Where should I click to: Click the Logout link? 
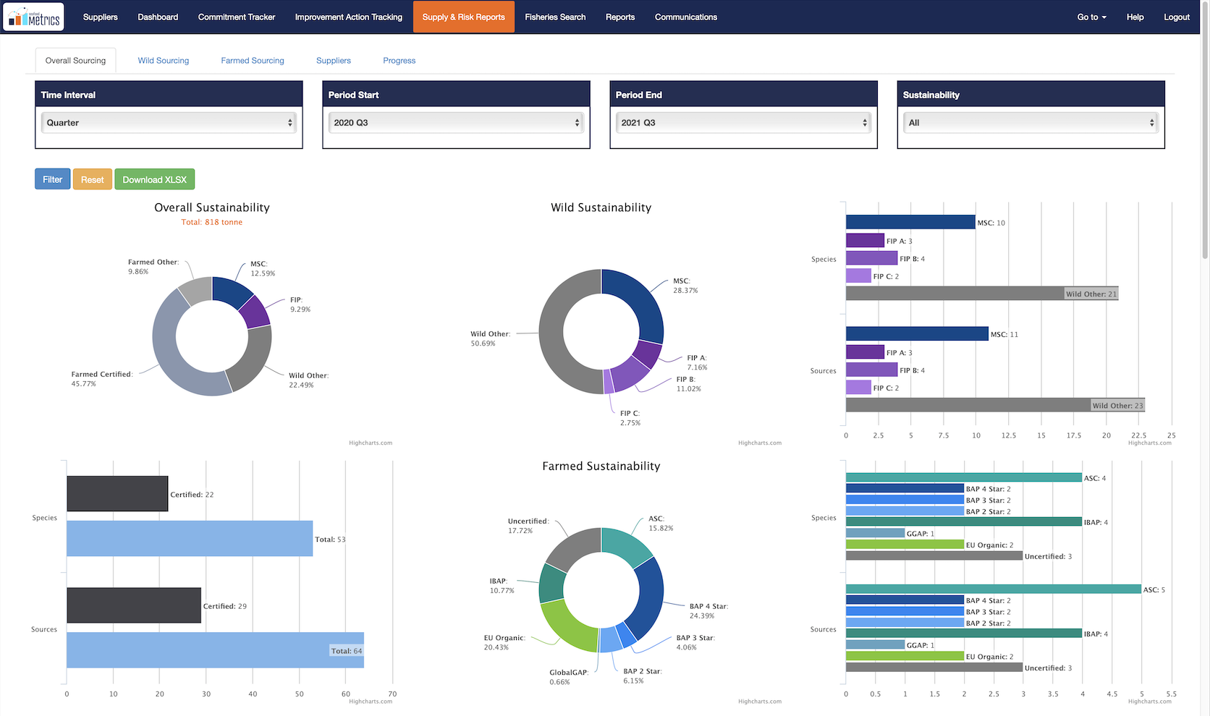(x=1176, y=17)
